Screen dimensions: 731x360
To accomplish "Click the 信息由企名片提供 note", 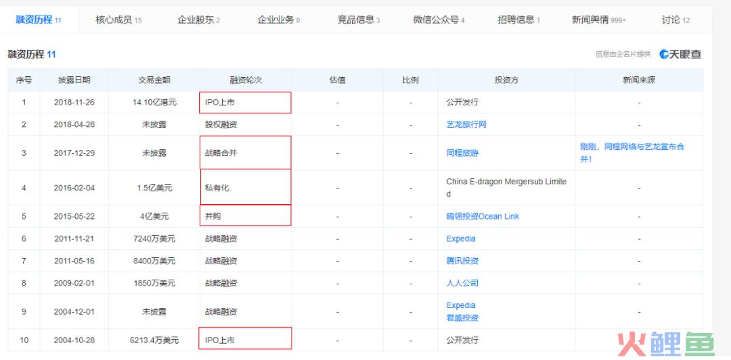I will 623,55.
